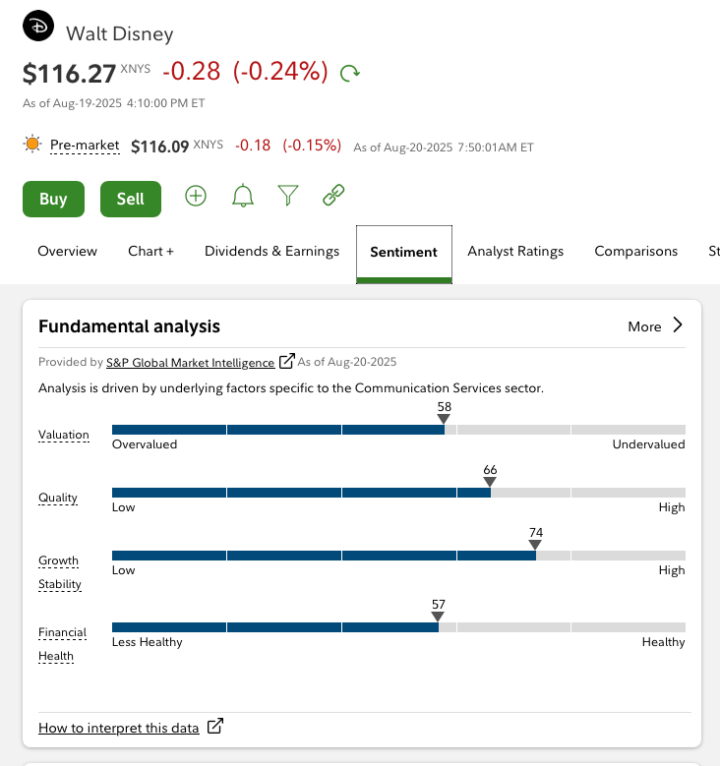Click the Valuation score bar marker at 58
Screen dimensions: 720x766
(x=444, y=420)
